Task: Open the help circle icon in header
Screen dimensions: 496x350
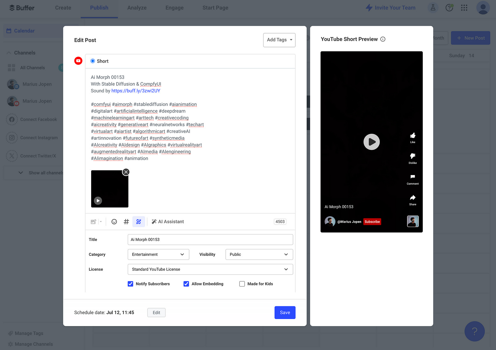Action: pyautogui.click(x=449, y=8)
